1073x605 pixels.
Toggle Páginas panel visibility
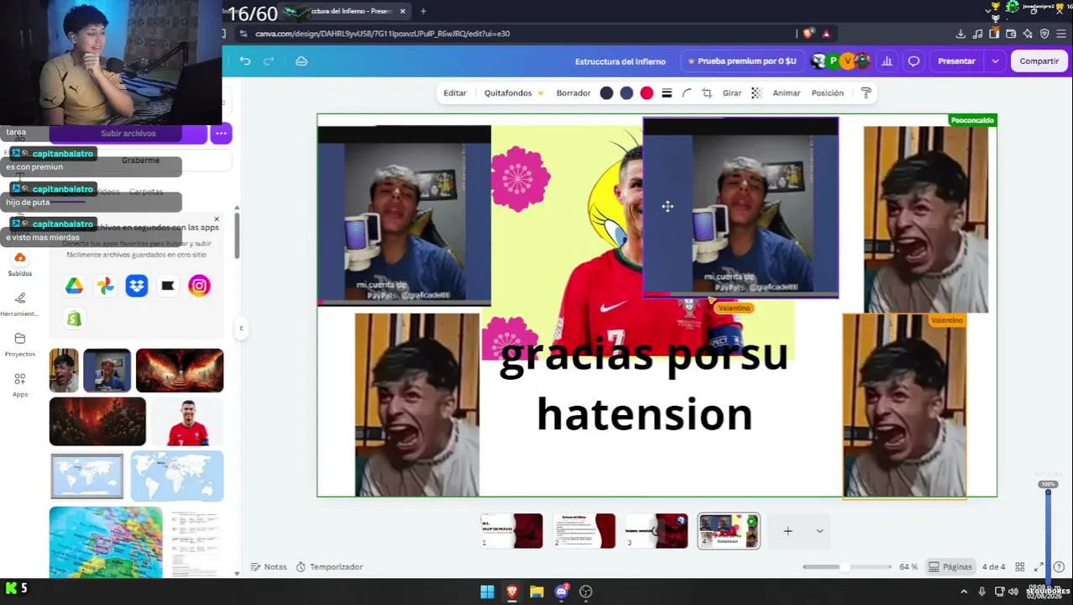tap(950, 567)
